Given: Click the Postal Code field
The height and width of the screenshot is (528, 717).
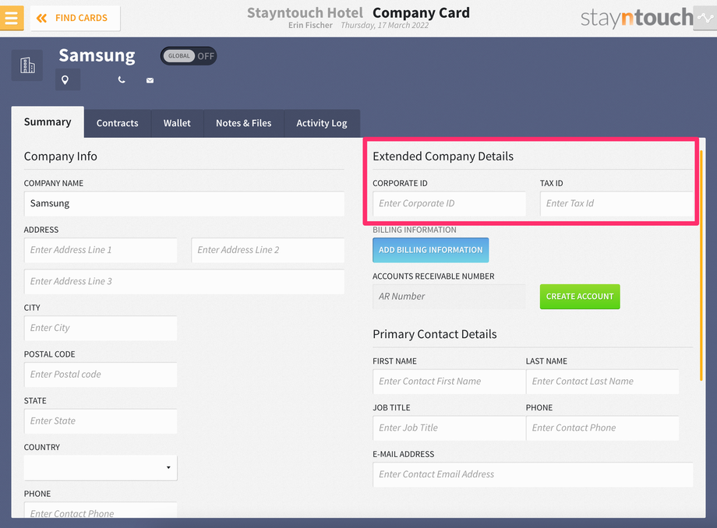Looking at the screenshot, I should tap(101, 375).
